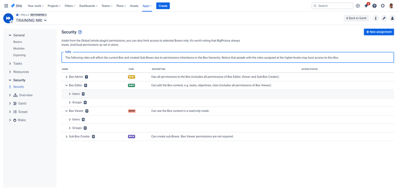Click the box info icon button
This screenshot has height=191, width=399.
[x=376, y=18]
